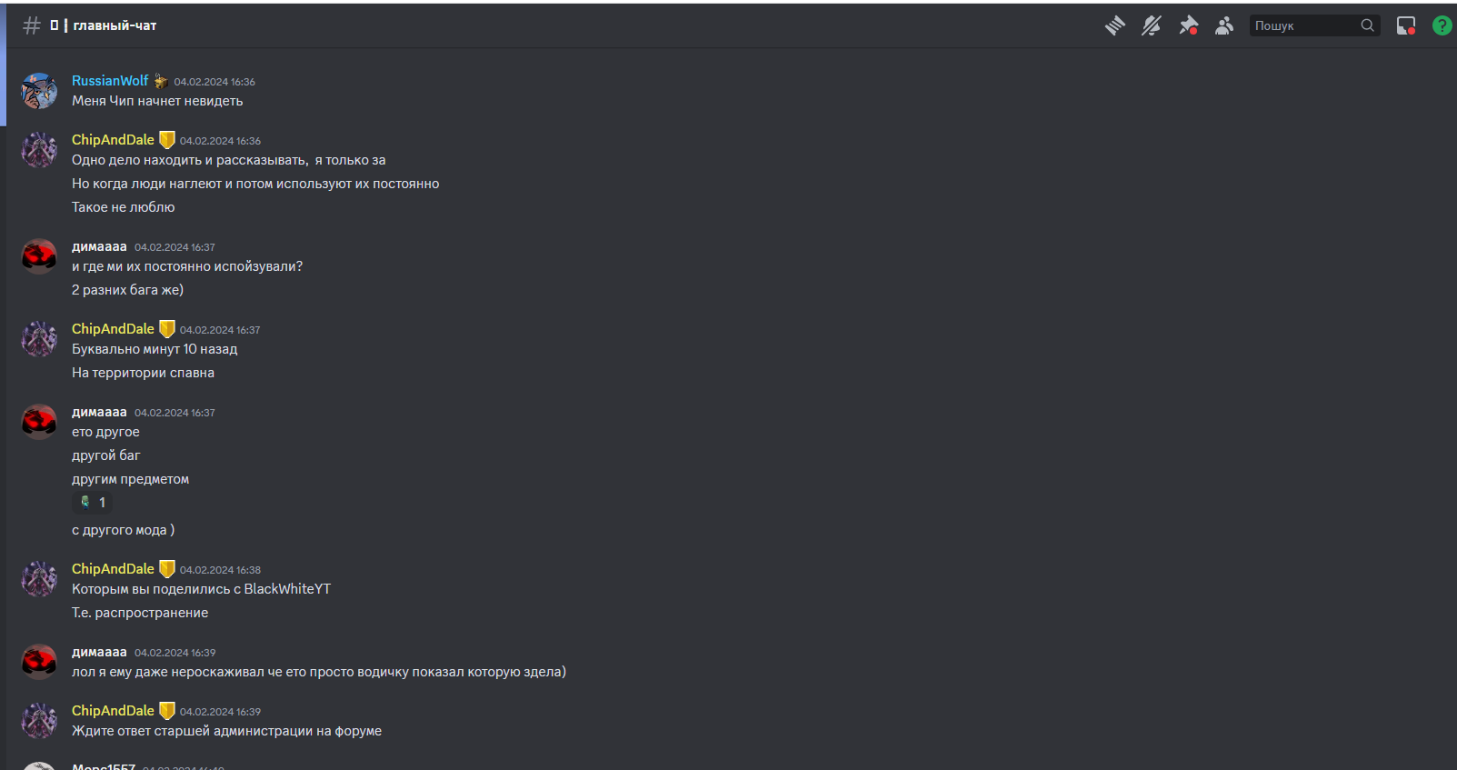This screenshot has width=1457, height=770.
Task: Toggle the muted bell notification icon
Action: coord(1152,25)
